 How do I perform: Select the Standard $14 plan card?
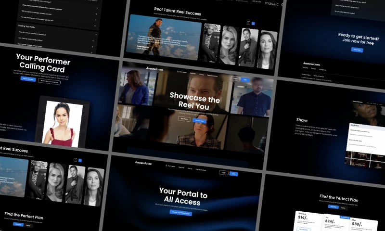click(308, 221)
